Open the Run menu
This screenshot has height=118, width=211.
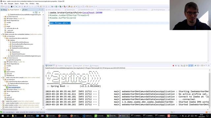(x=27, y=4)
